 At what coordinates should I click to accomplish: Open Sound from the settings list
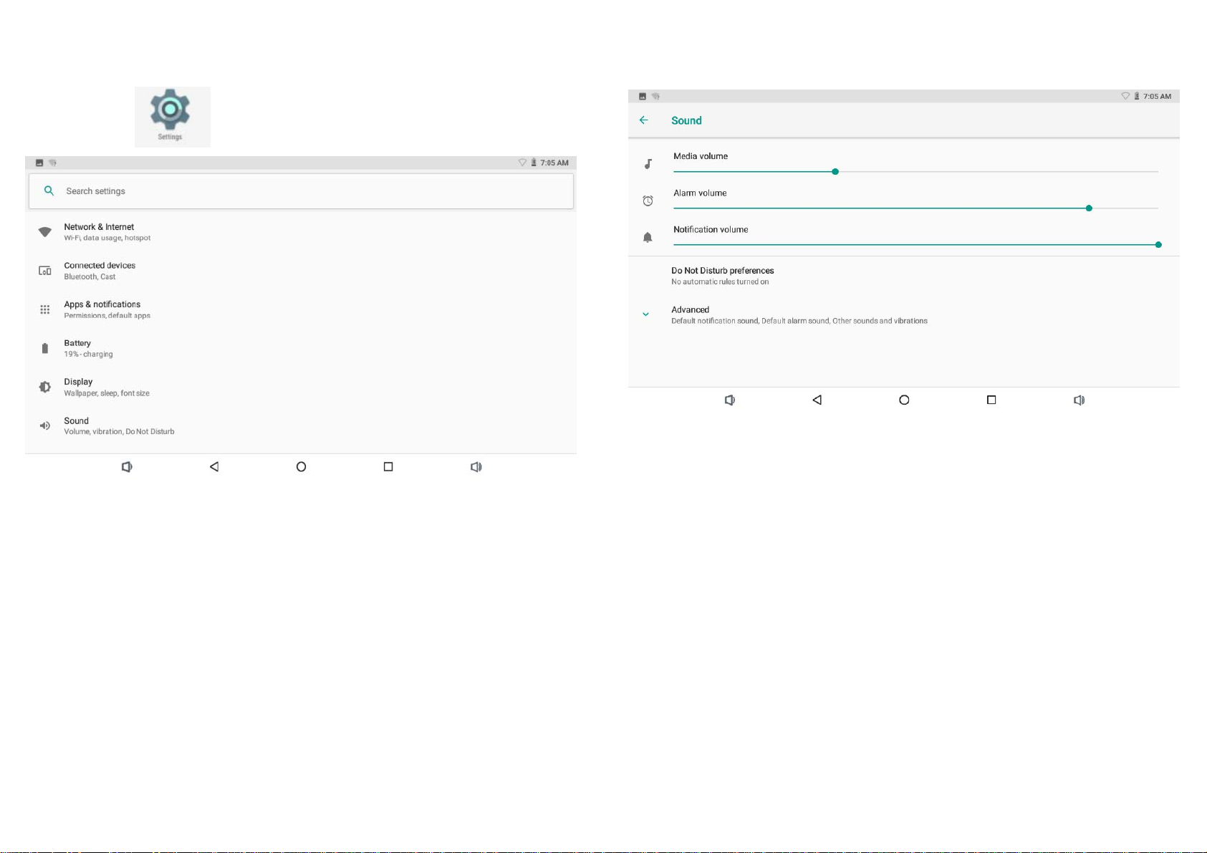(x=77, y=425)
